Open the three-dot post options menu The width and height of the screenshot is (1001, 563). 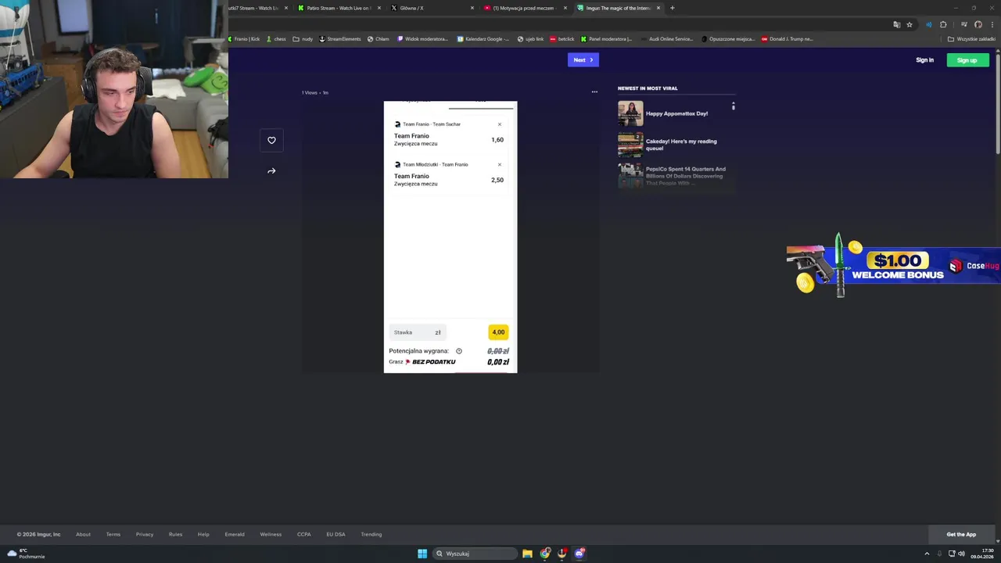tap(594, 92)
